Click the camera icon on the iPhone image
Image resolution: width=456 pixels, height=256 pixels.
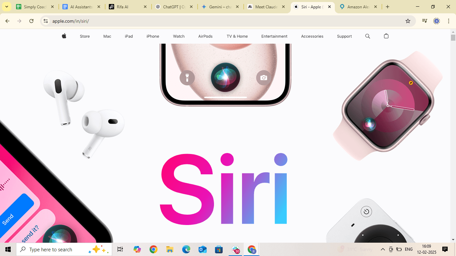pyautogui.click(x=264, y=78)
